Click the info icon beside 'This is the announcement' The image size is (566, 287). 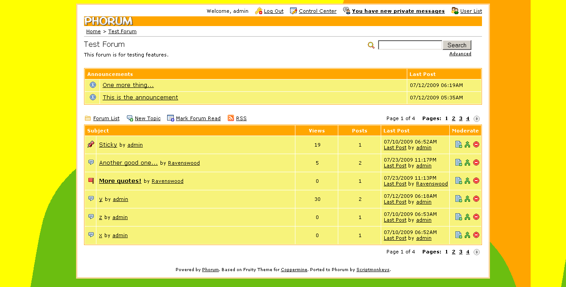pyautogui.click(x=93, y=97)
